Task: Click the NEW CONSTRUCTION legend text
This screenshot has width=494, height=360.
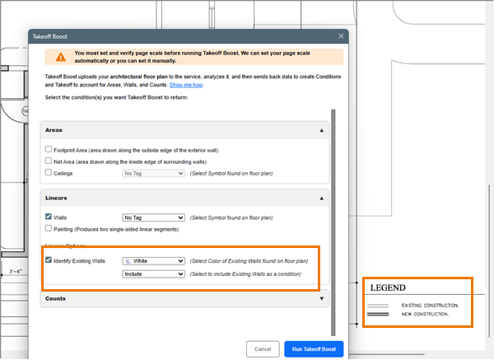Action: 425,314
